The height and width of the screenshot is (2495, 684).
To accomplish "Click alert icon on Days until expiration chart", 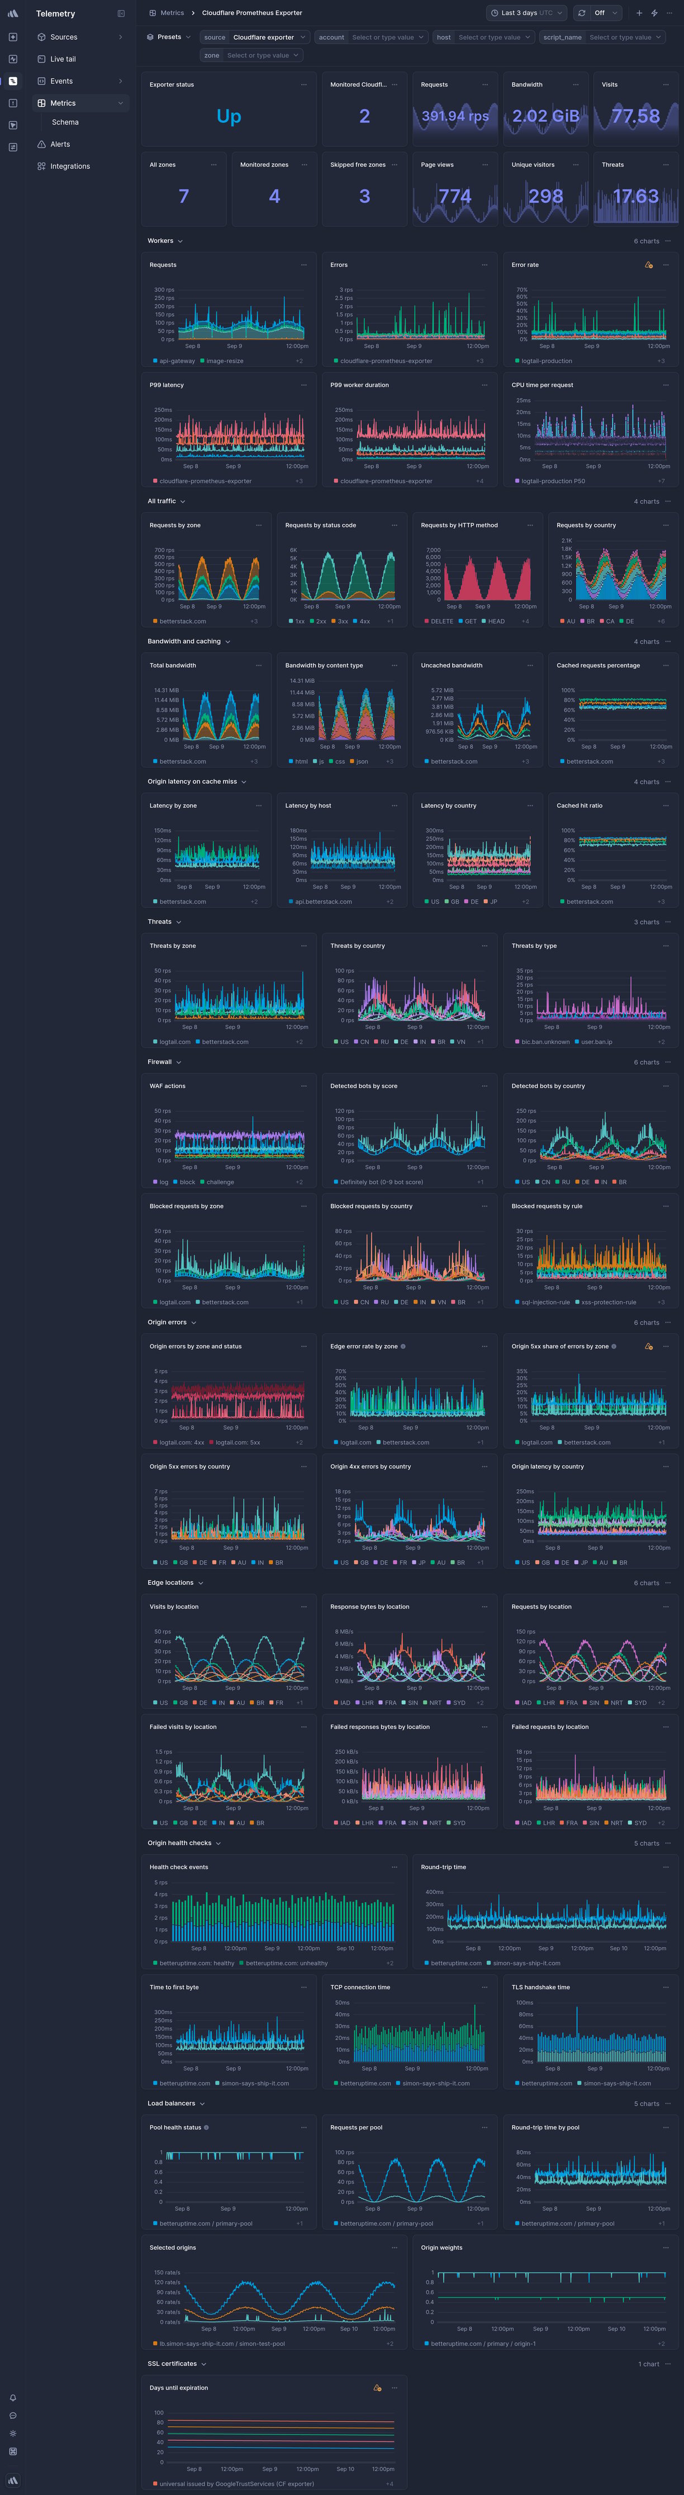I will coord(377,2388).
